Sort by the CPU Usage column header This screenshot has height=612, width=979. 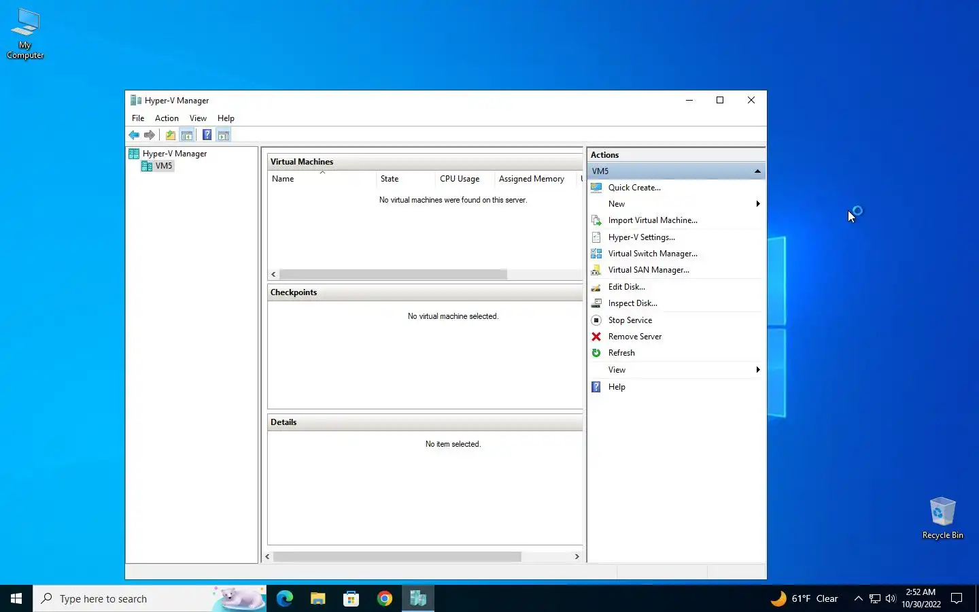click(465, 179)
